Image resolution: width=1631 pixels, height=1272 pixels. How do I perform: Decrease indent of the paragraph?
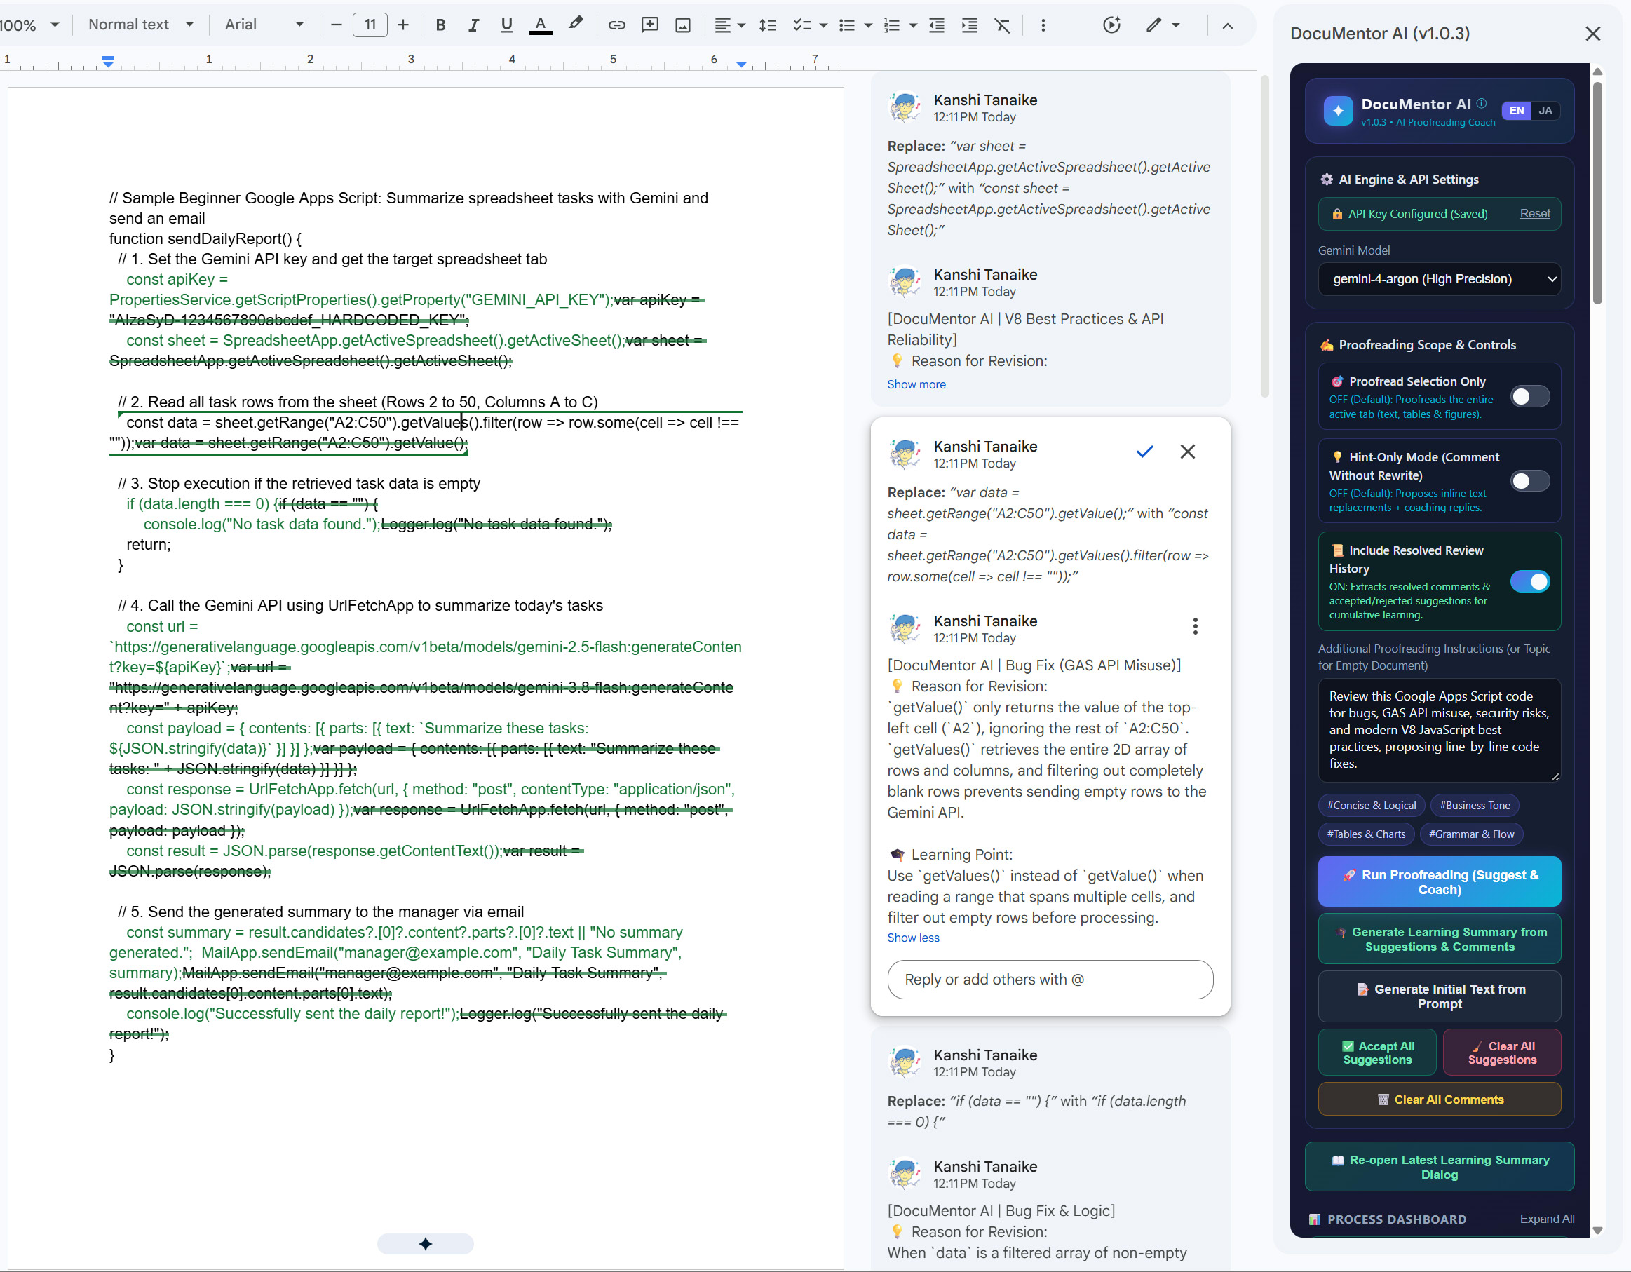[935, 25]
